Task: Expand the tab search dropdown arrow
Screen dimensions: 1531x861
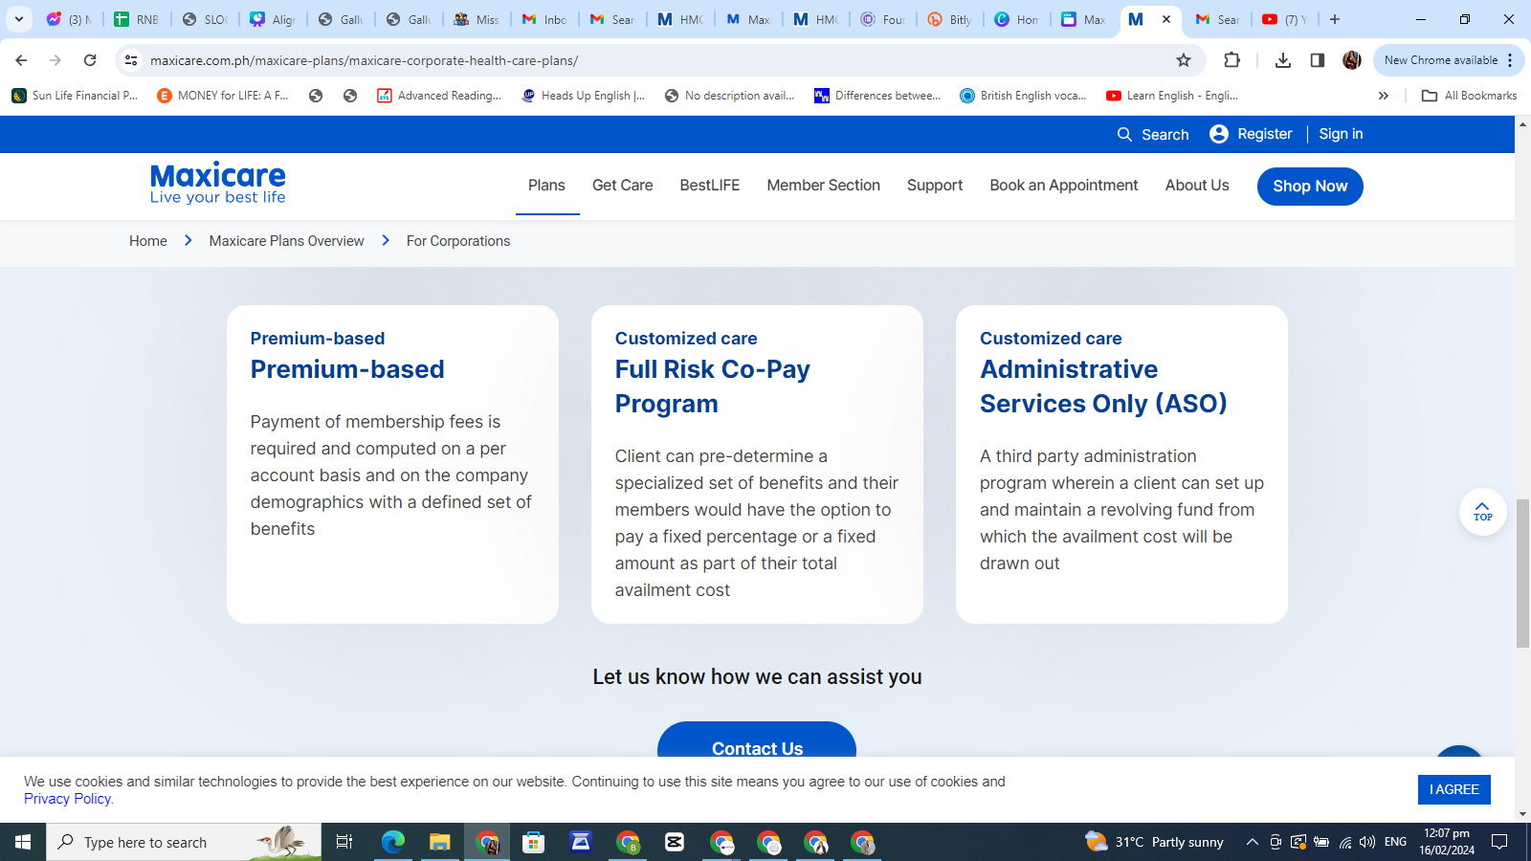Action: (19, 19)
